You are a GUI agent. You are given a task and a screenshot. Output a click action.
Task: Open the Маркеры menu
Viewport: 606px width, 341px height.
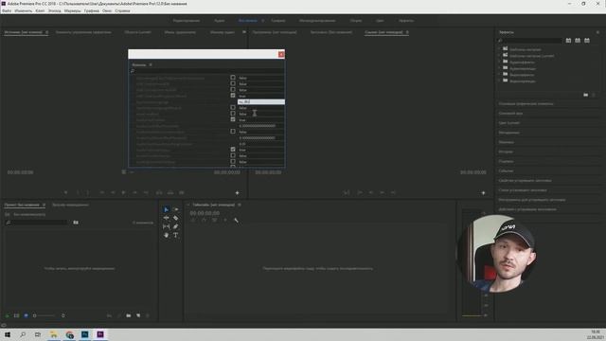73,10
